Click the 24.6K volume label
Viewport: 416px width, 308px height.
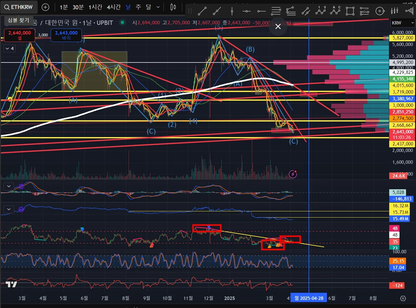(399, 176)
